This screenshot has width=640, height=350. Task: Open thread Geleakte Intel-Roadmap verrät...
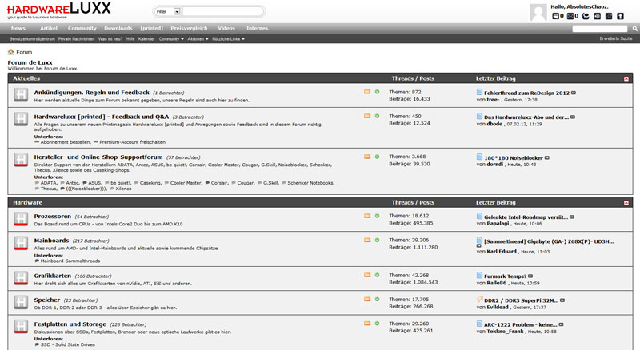tap(526, 217)
